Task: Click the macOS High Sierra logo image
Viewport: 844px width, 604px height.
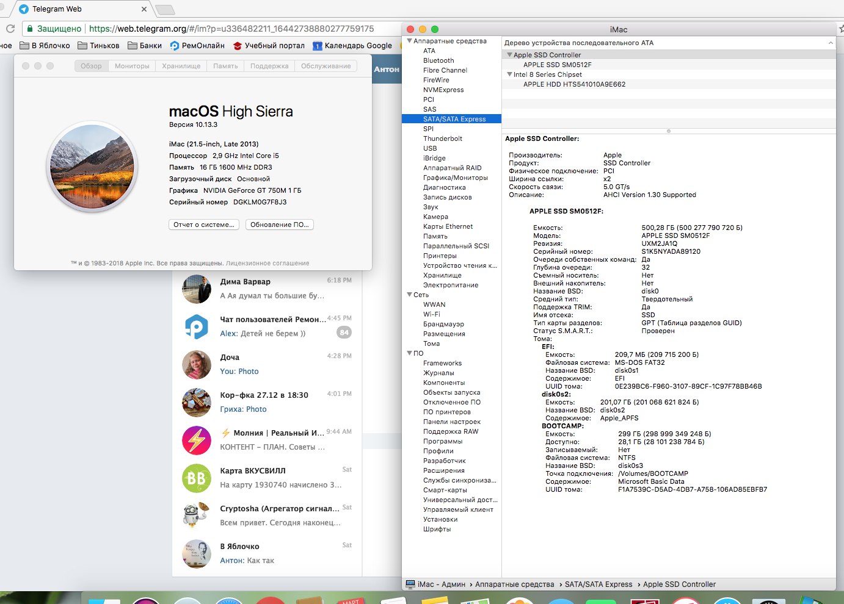Action: coord(92,167)
